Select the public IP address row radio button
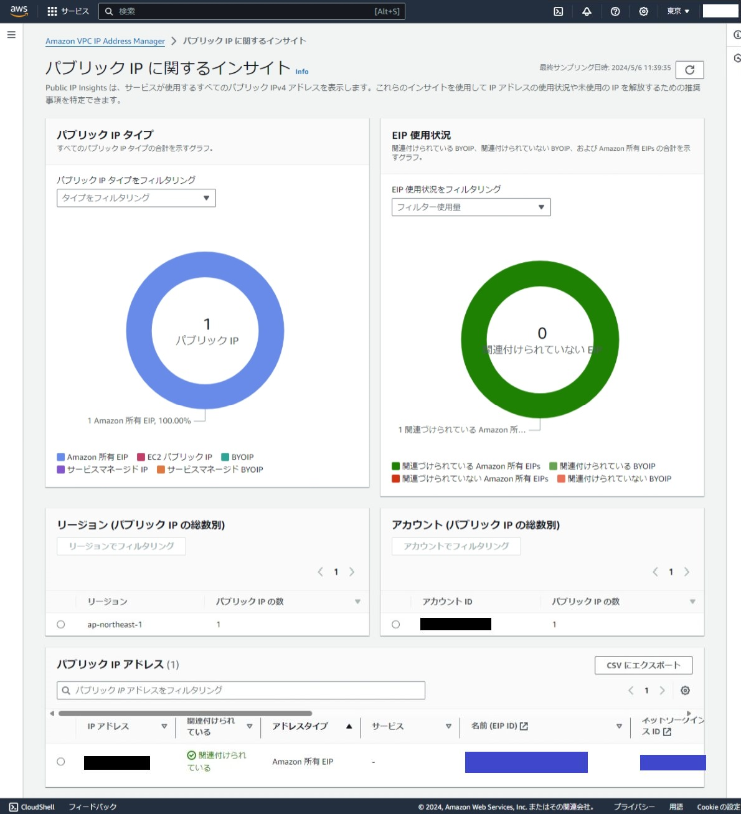 (x=61, y=762)
